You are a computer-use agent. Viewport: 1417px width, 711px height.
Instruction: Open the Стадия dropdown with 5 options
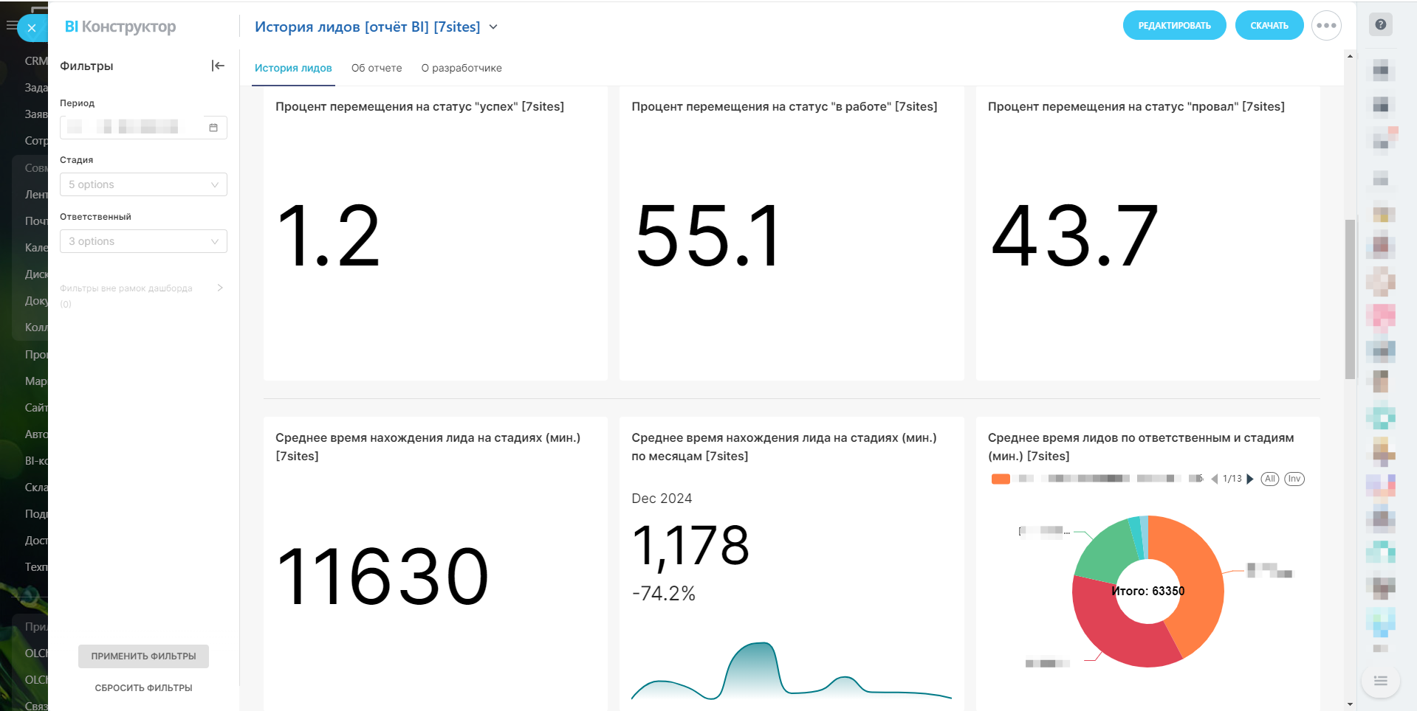click(x=143, y=184)
